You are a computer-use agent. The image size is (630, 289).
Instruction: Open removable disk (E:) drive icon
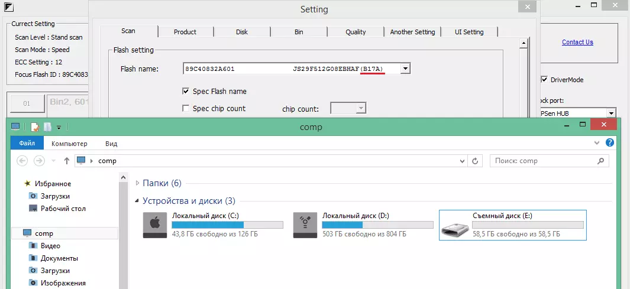(455, 226)
